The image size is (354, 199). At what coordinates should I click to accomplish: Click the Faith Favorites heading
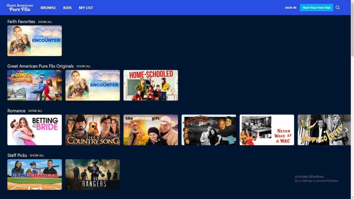click(x=21, y=22)
